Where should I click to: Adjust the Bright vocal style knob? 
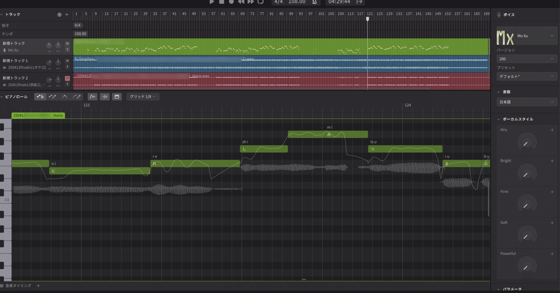point(527,173)
